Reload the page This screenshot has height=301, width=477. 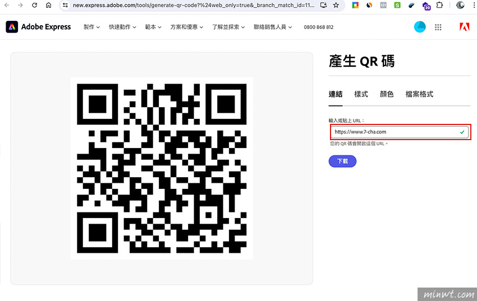(34, 5)
